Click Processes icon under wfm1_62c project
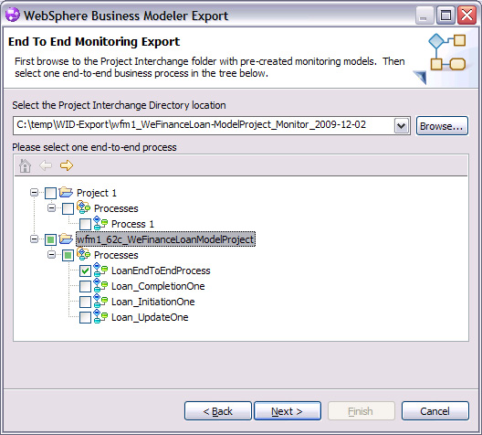The height and width of the screenshot is (435, 482). [83, 254]
